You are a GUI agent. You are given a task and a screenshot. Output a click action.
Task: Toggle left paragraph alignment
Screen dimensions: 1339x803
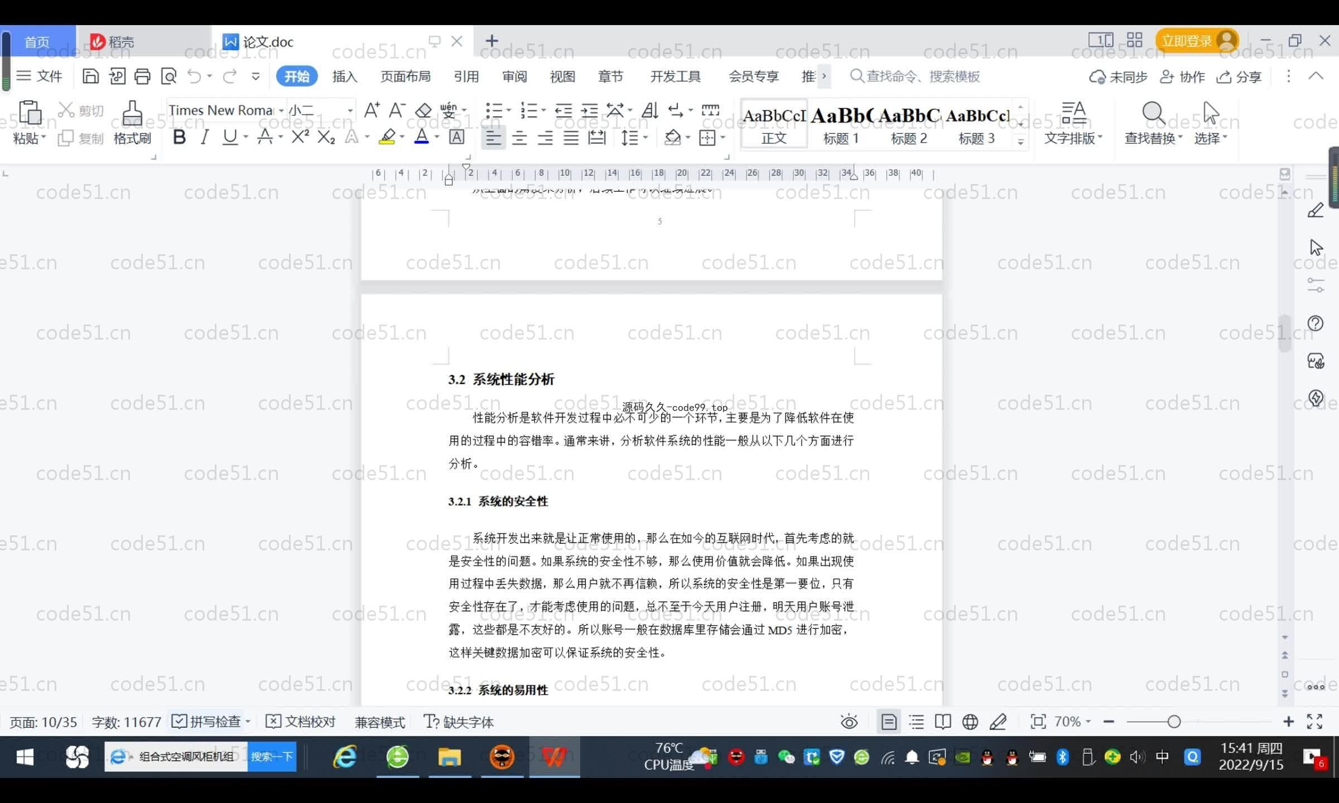(x=493, y=137)
